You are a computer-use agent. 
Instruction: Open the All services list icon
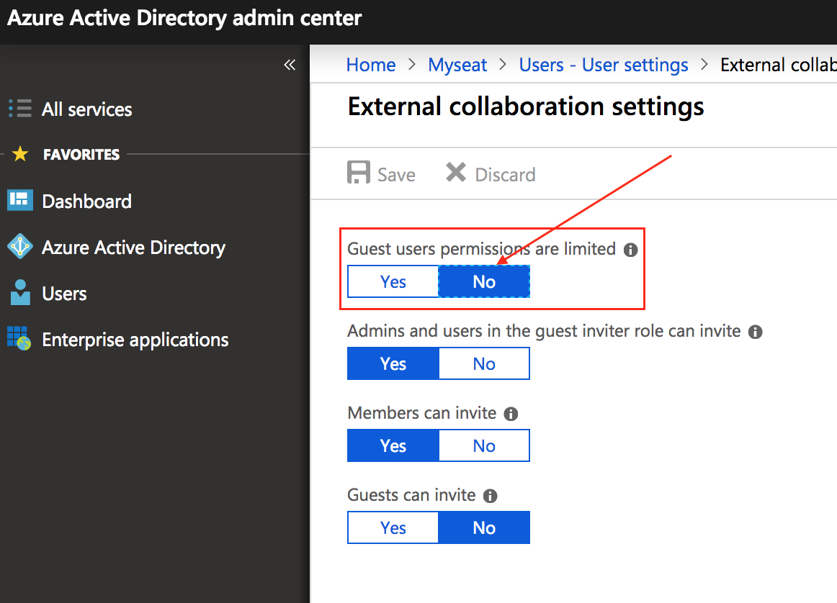(x=20, y=108)
